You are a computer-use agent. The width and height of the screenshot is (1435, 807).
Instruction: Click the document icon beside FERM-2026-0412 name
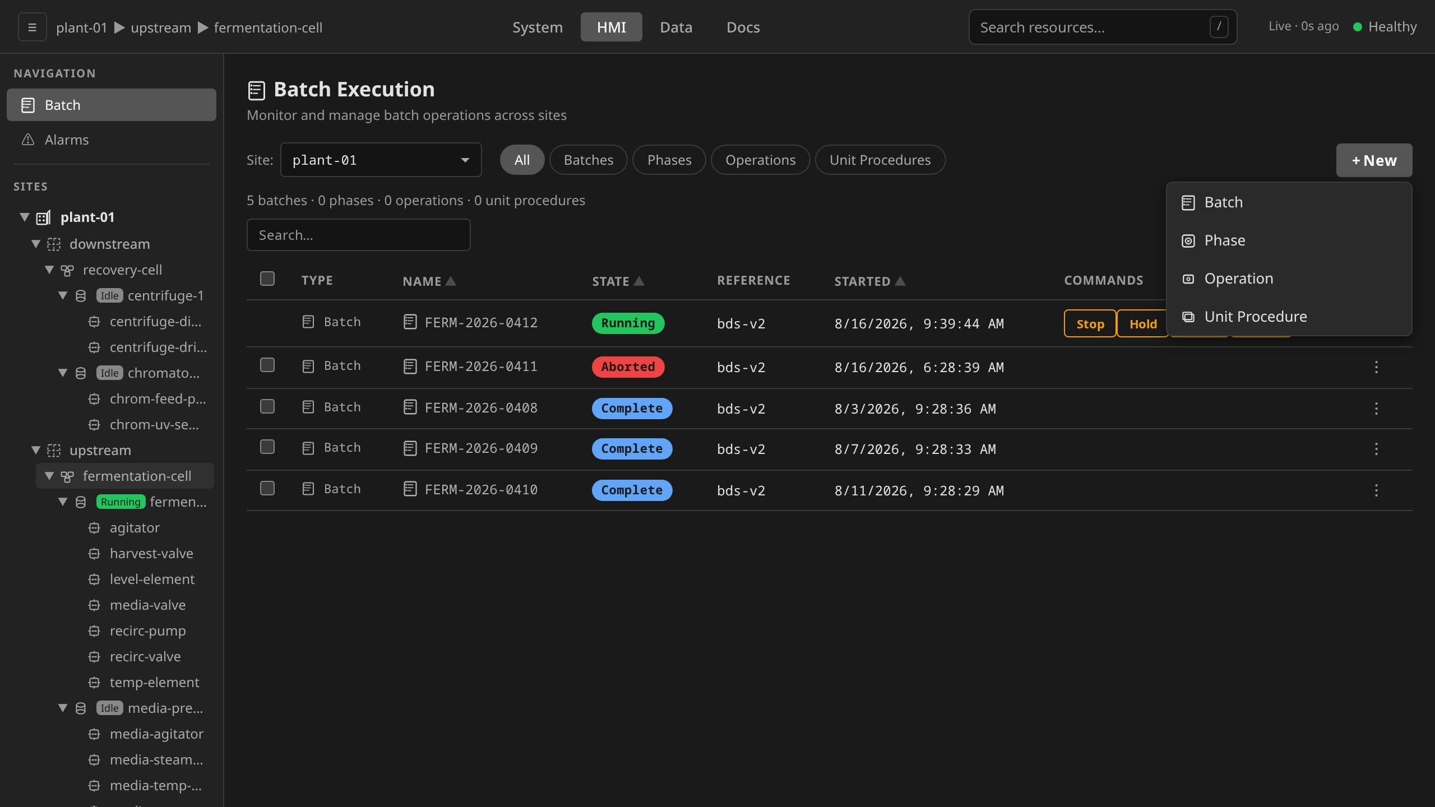pos(410,322)
